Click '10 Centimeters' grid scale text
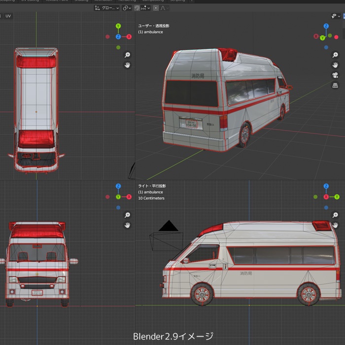The width and height of the screenshot is (345, 345). coord(151,198)
